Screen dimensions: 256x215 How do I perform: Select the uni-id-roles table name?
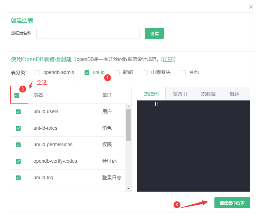point(45,128)
